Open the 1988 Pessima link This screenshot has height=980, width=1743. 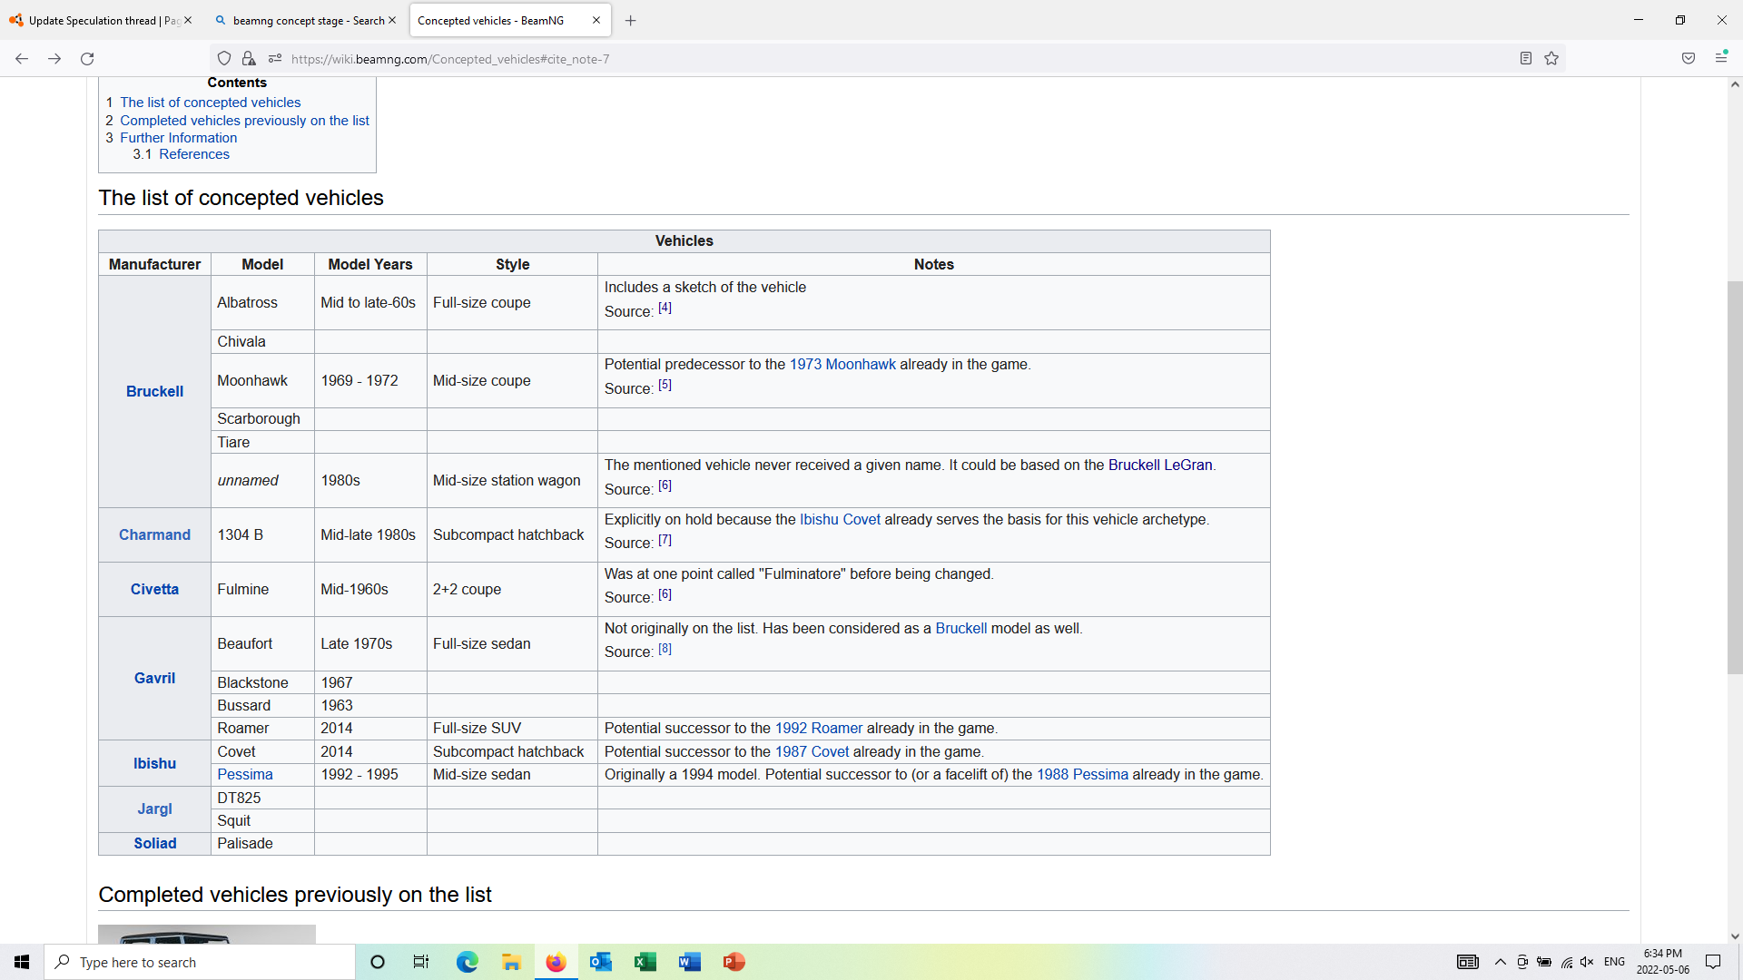1082,774
